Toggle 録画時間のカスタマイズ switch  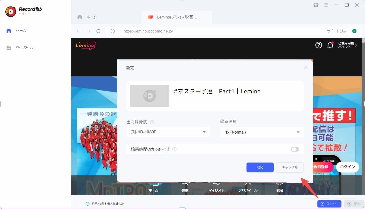pyautogui.click(x=295, y=149)
